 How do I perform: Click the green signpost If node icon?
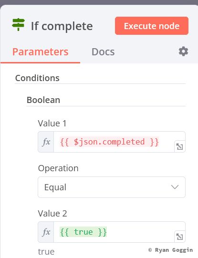[x=18, y=24]
